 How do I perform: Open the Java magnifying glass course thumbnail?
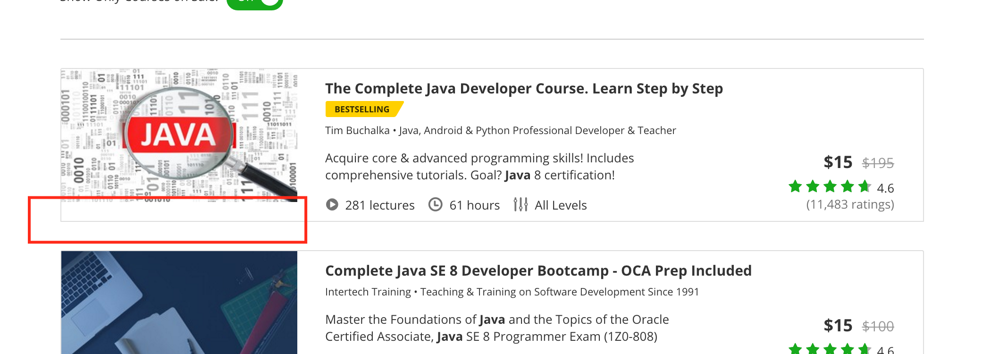[179, 135]
